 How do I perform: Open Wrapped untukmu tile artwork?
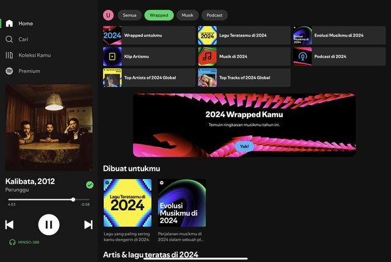(112, 35)
